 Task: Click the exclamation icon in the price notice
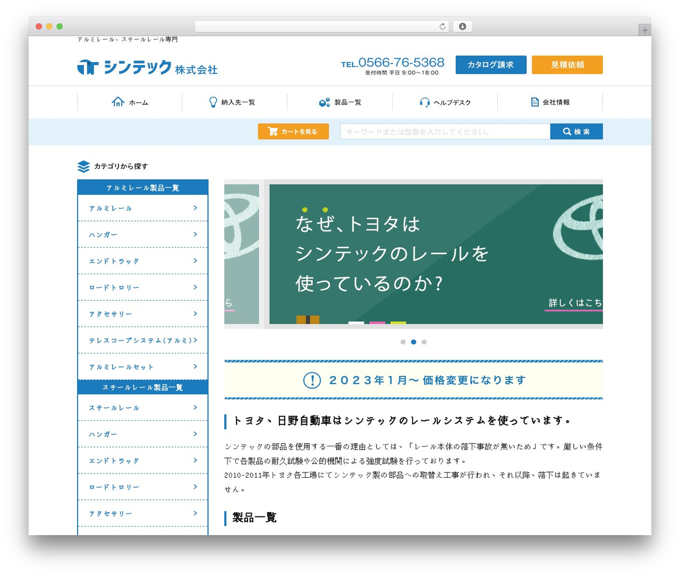312,380
